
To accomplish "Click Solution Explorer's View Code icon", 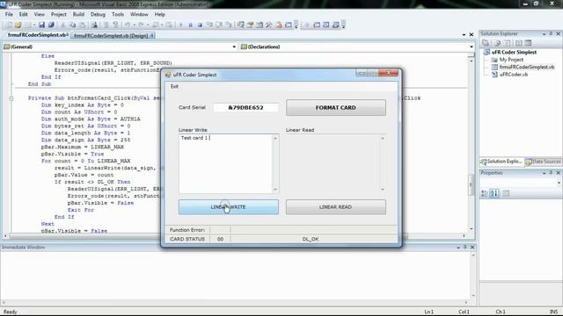I will pyautogui.click(x=519, y=43).
